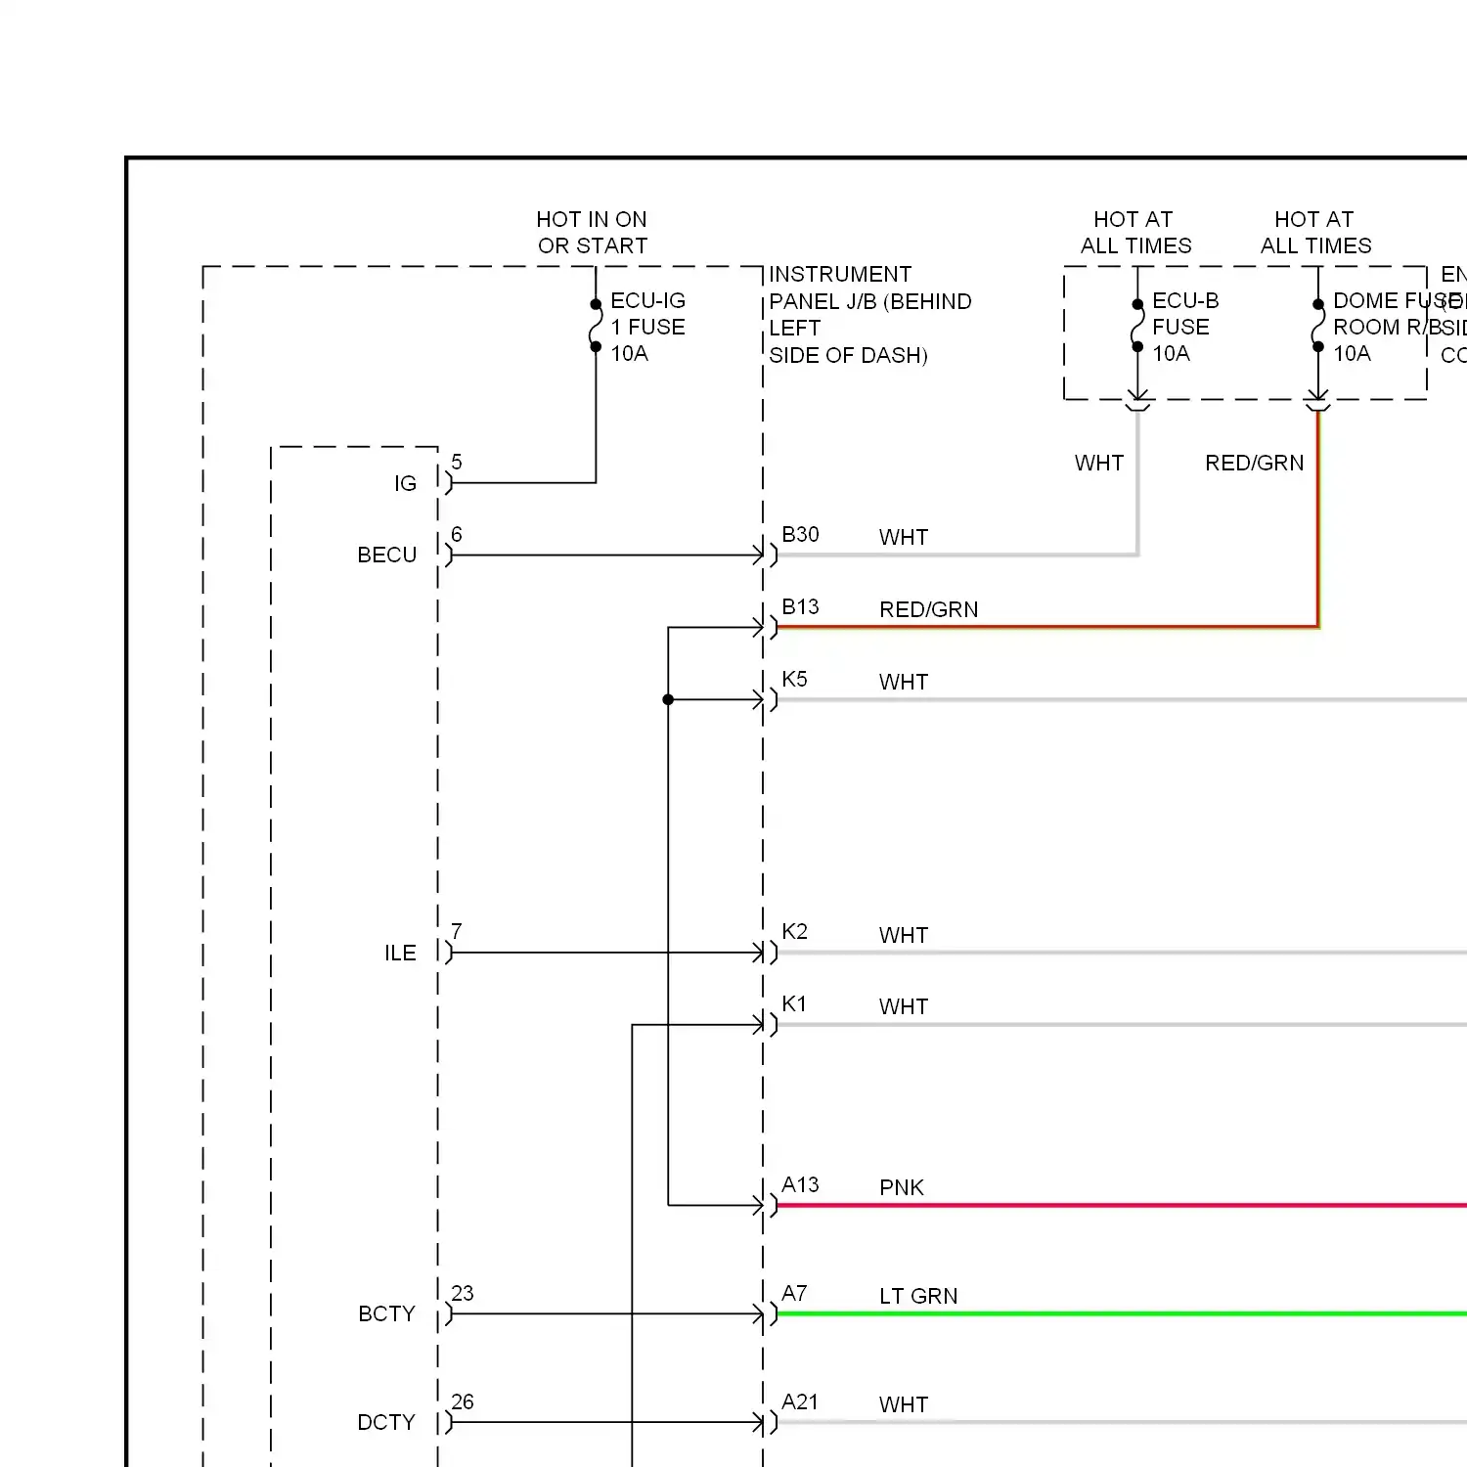This screenshot has height=1467, width=1467.
Task: Click HOT AT ALL TIMES above DOME fuse
Action: 1315,233
